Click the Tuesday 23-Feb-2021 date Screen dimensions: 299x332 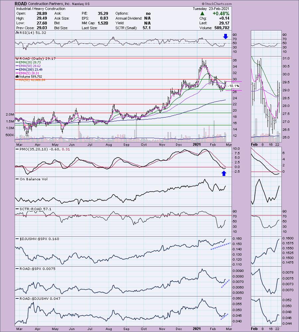211,9
